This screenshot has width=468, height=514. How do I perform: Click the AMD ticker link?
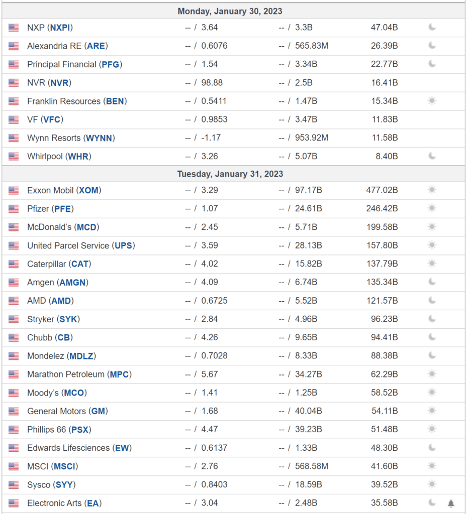click(x=61, y=301)
